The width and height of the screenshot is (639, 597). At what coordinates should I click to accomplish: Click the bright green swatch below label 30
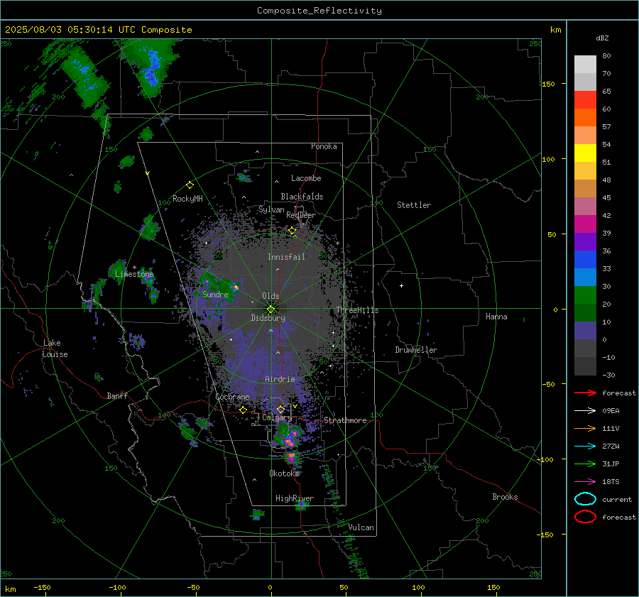(585, 295)
